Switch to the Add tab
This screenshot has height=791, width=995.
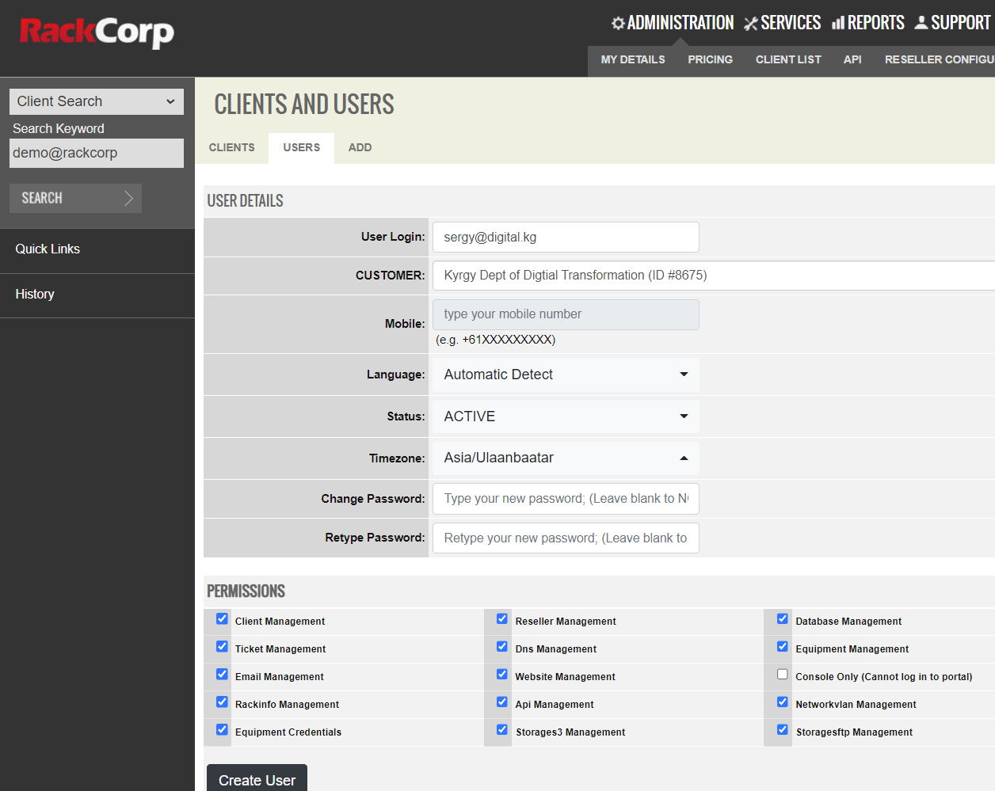[x=360, y=148]
